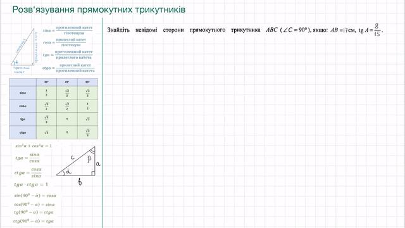Click the formula "sin(90° − α) = cosα"
Image resolution: width=405 pixels, height=228 pixels.
[x=35, y=196]
